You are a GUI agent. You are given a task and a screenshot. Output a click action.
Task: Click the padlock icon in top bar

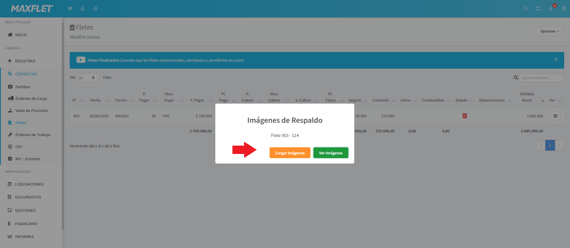[96, 9]
